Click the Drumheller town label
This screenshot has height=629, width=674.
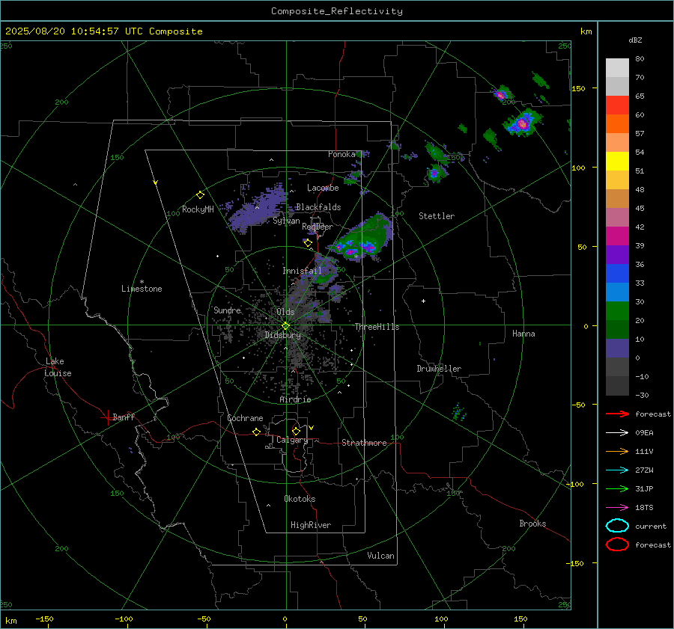pos(439,369)
